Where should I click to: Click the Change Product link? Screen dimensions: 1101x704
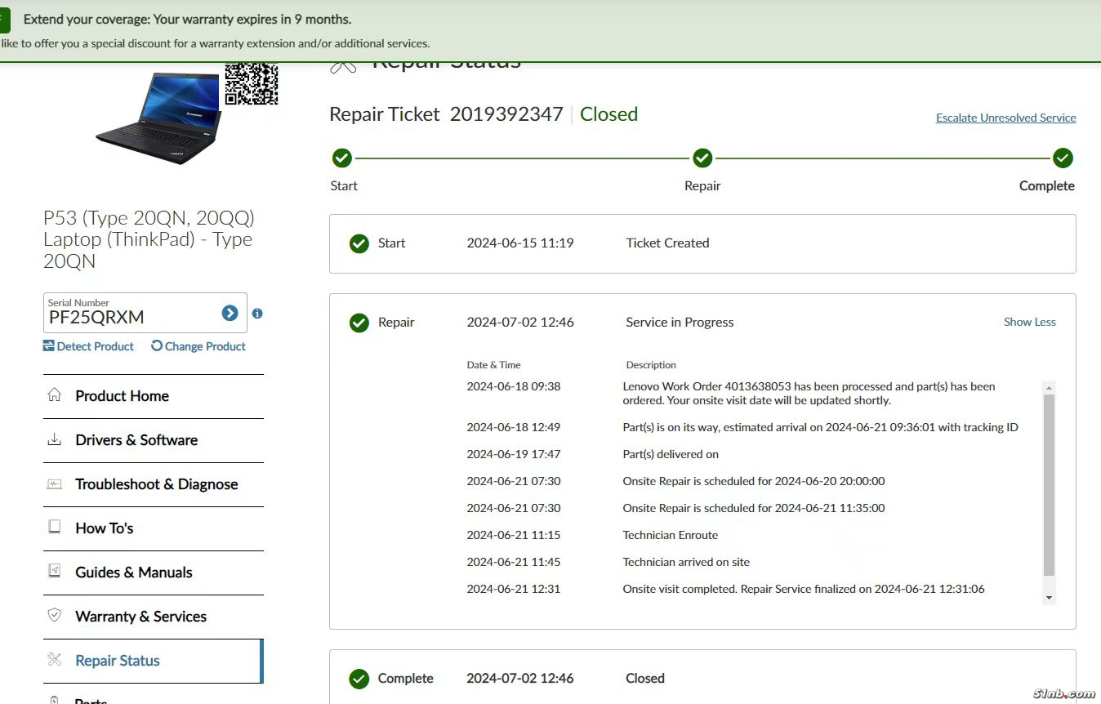pyautogui.click(x=198, y=346)
